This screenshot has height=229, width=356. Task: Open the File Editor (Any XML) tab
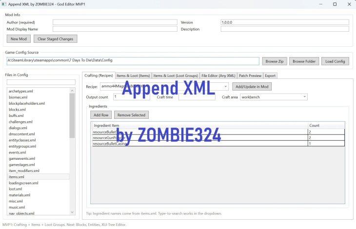click(218, 76)
